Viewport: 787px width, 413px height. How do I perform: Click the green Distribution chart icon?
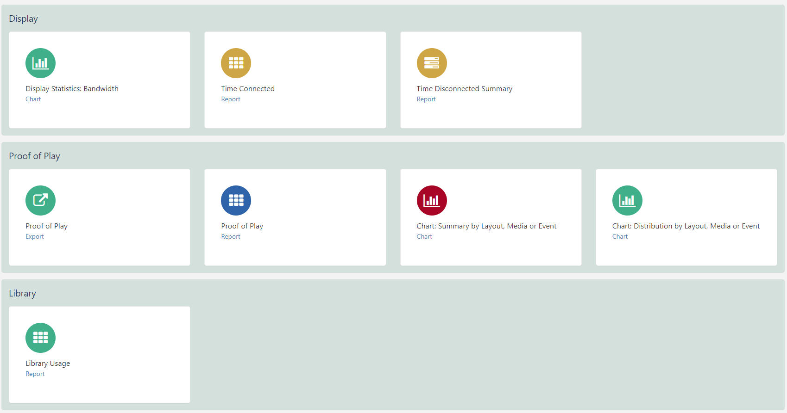click(627, 201)
